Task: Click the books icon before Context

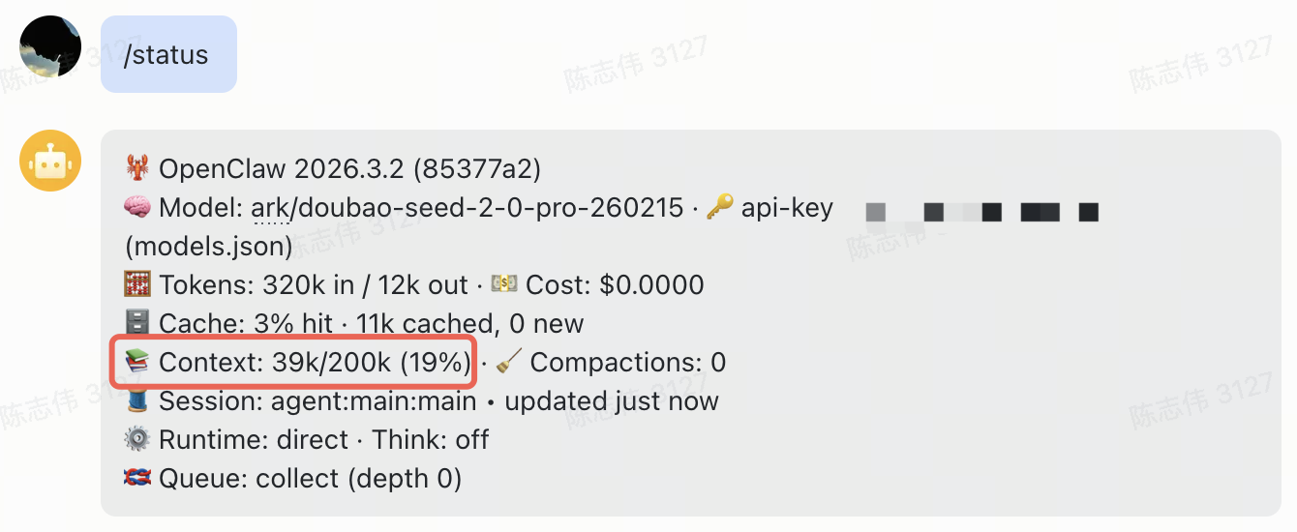Action: tap(137, 363)
